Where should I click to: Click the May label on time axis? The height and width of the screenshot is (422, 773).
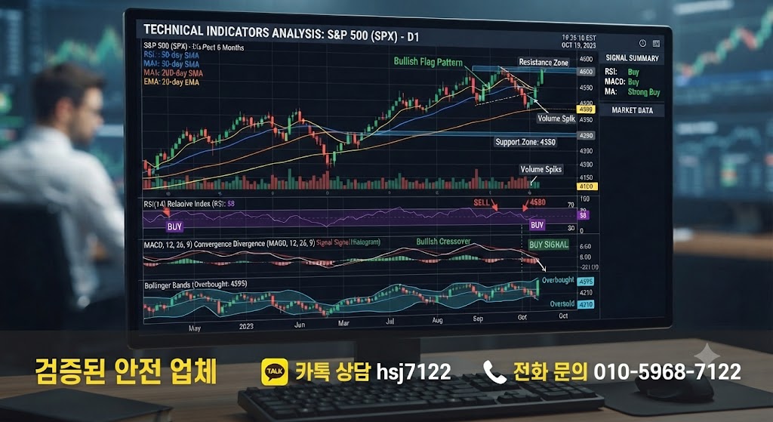tap(194, 328)
